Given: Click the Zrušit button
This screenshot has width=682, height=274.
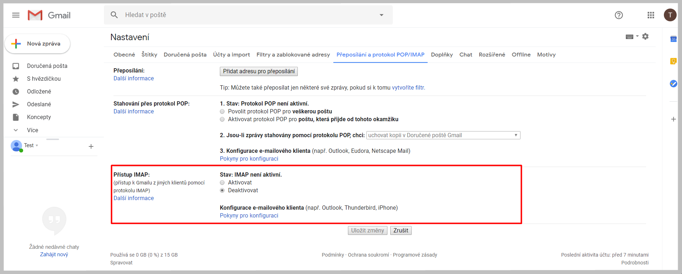Looking at the screenshot, I should (x=401, y=231).
